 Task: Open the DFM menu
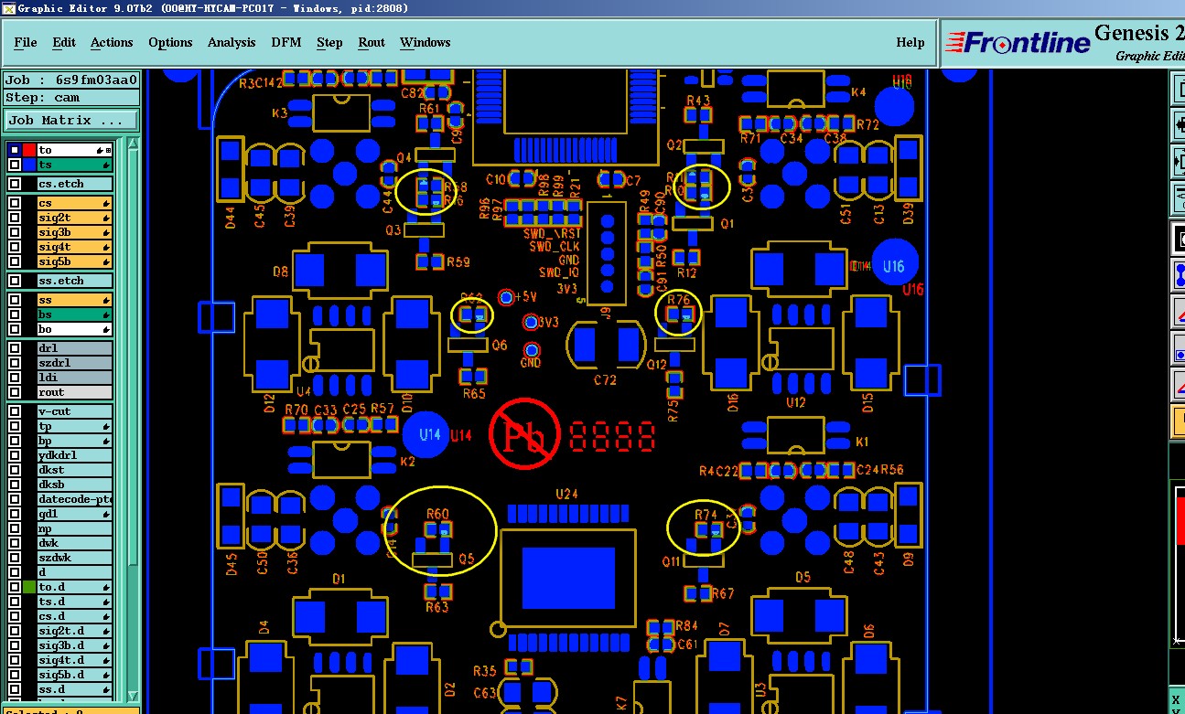tap(286, 42)
